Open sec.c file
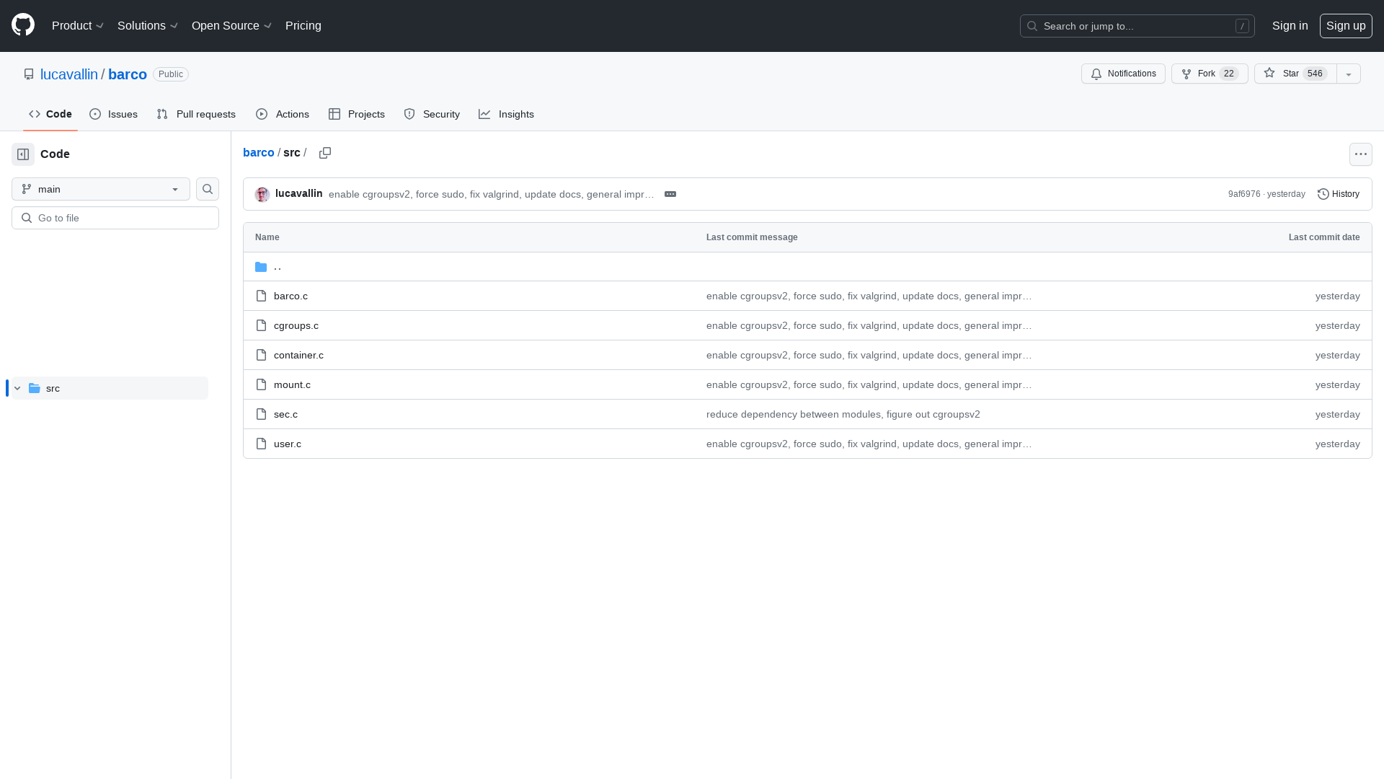This screenshot has height=779, width=1384. point(285,415)
